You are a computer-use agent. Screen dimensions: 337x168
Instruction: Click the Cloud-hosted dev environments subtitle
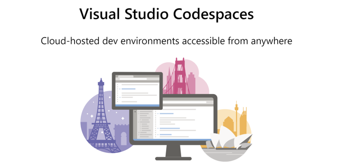(167, 41)
